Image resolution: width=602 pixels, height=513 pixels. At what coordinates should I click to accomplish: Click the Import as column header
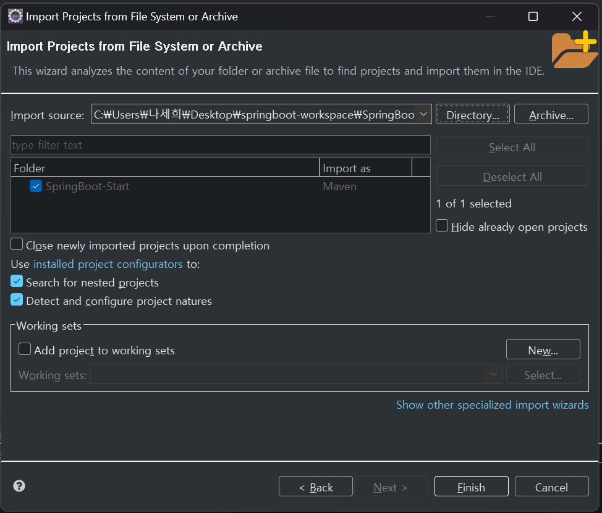pyautogui.click(x=365, y=168)
